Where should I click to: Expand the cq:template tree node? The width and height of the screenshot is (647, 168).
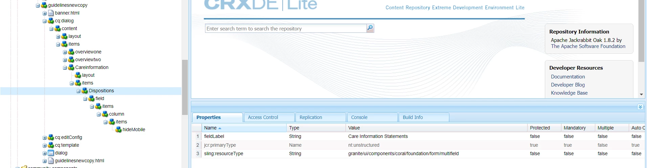click(45, 145)
